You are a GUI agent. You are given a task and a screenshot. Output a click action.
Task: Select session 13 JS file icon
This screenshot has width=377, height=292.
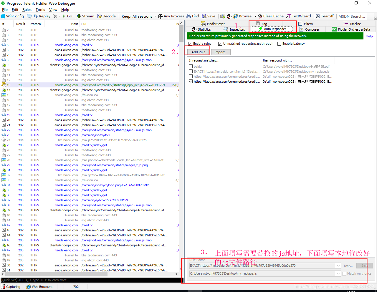4,85
